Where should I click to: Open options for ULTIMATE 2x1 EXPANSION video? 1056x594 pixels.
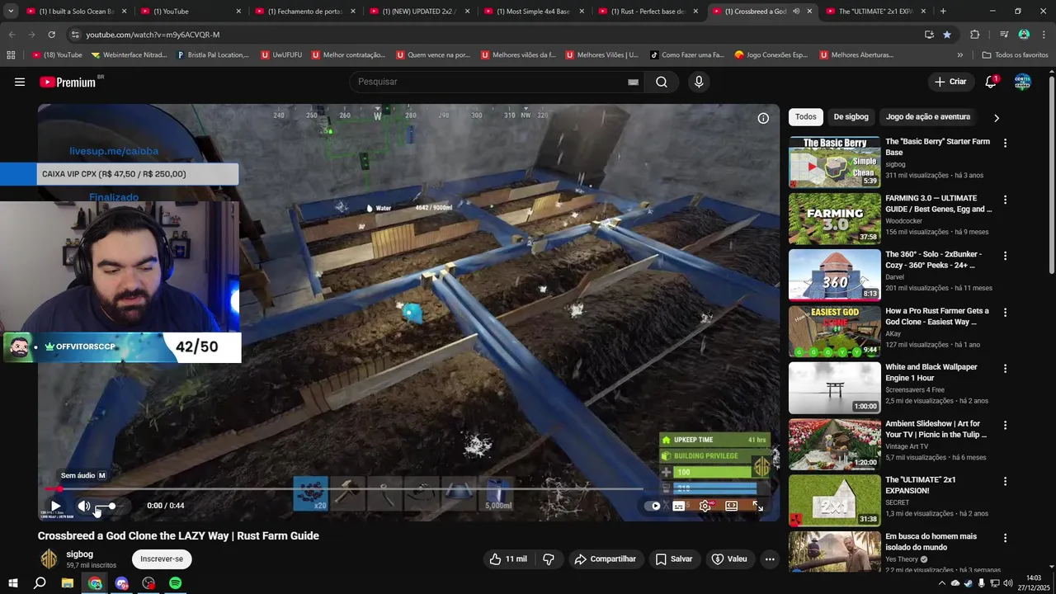point(1005,481)
